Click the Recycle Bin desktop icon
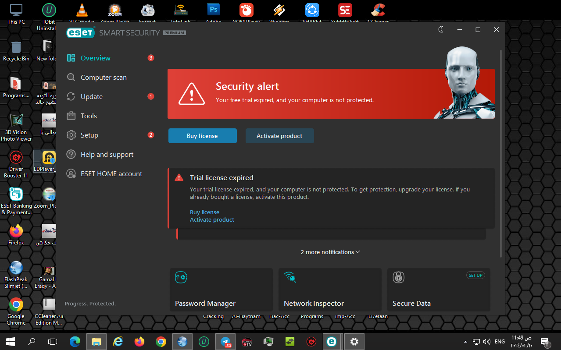Screen dimensions: 561x350 [16, 51]
